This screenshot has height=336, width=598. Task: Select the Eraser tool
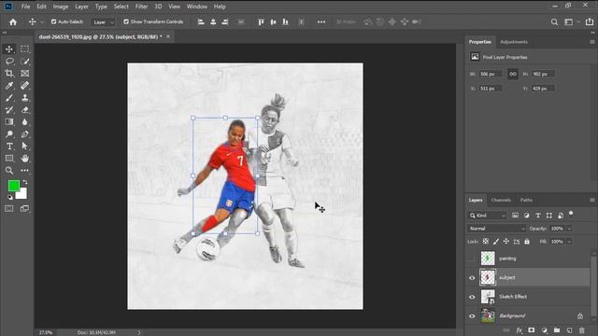[x=25, y=110]
